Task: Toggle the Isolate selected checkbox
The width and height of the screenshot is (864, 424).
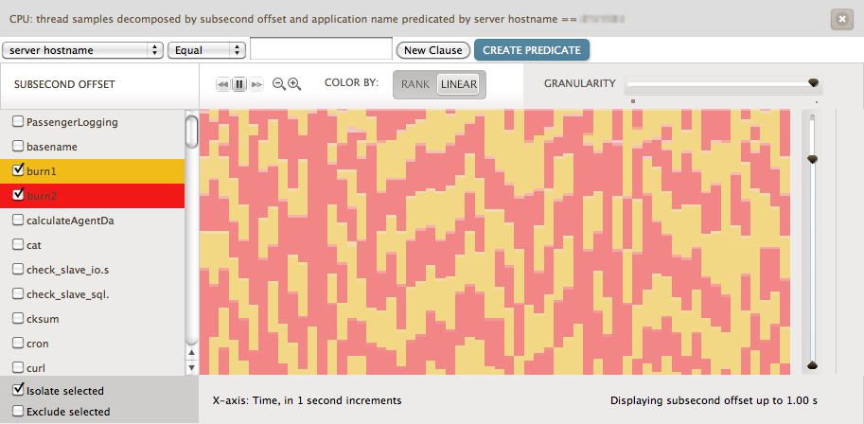Action: pos(18,390)
